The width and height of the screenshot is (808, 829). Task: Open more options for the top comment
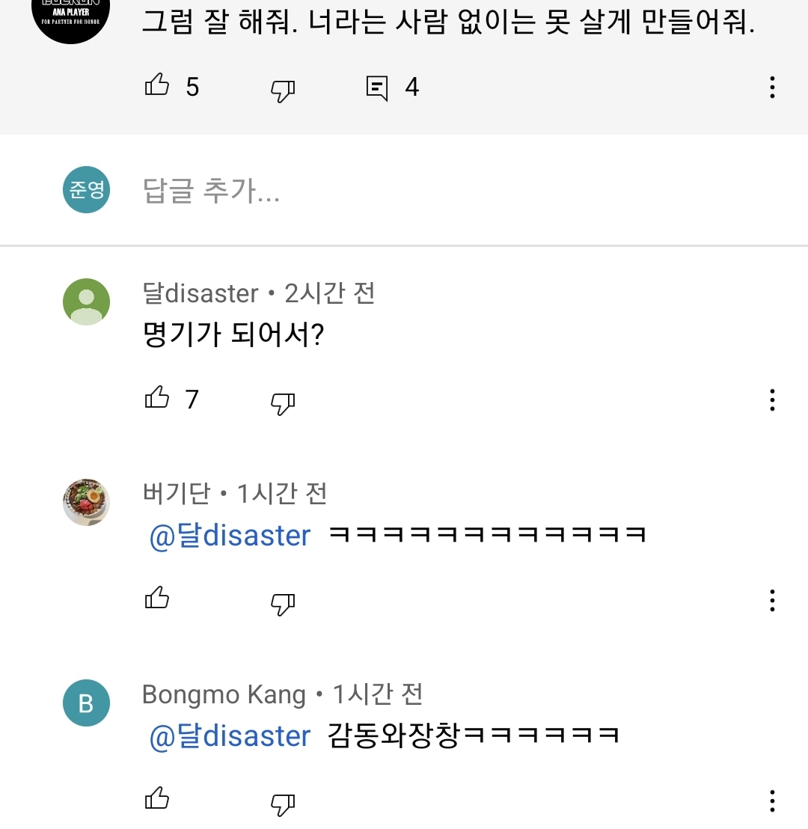[x=772, y=88]
